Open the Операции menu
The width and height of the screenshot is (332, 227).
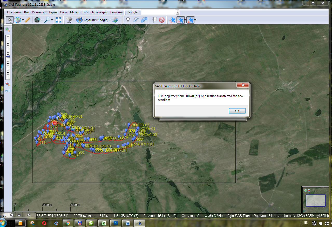[14, 12]
